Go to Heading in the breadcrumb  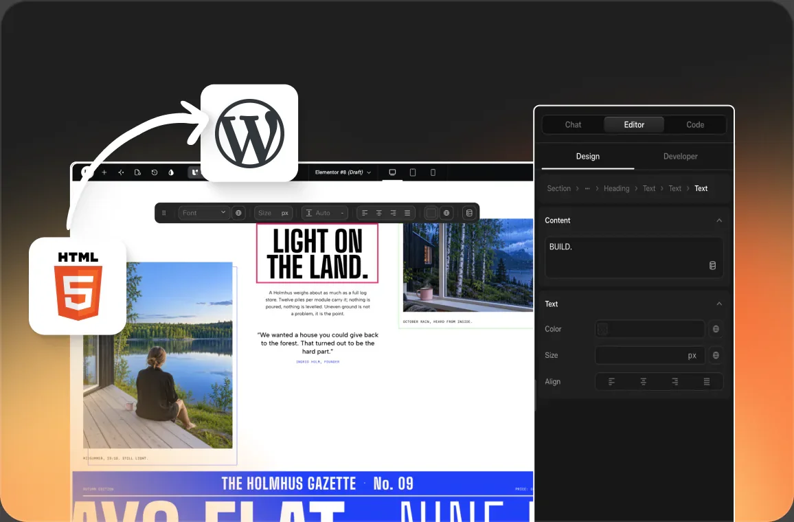tap(616, 188)
